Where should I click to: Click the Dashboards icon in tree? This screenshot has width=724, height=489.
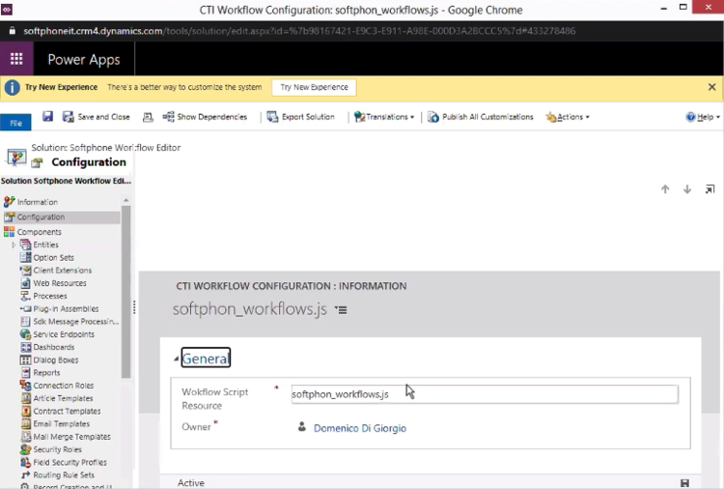[x=25, y=347]
